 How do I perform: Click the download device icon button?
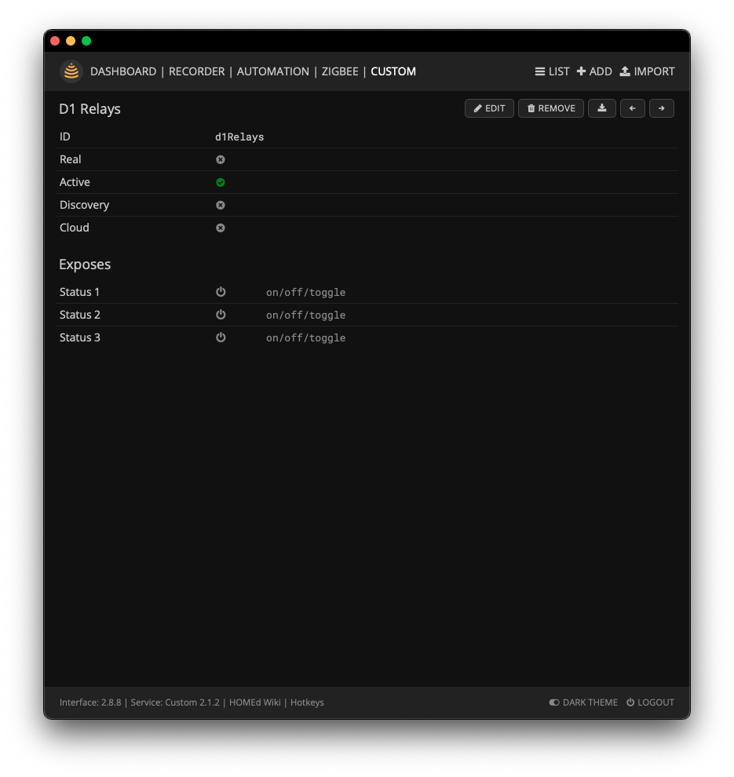click(602, 108)
